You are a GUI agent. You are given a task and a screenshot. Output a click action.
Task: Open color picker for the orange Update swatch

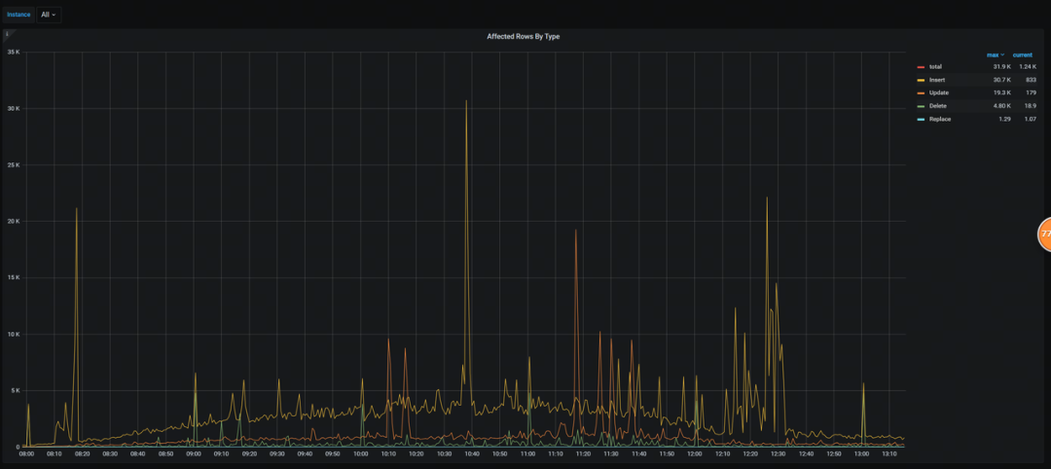pos(921,92)
